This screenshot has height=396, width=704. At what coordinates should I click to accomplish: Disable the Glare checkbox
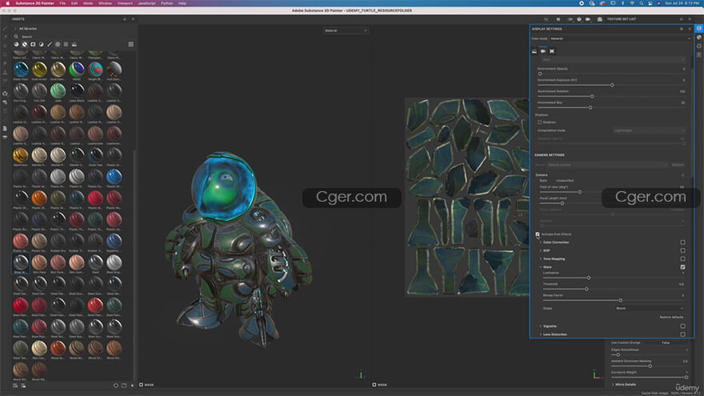pos(682,267)
